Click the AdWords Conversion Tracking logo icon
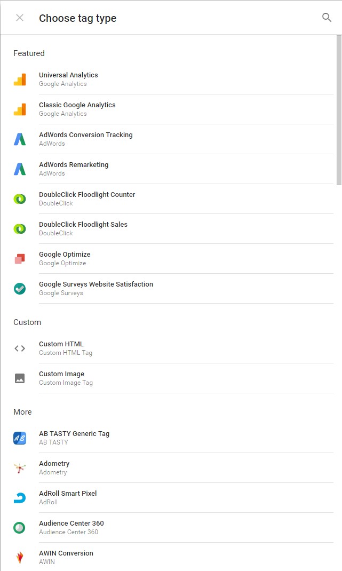The width and height of the screenshot is (342, 571). [x=20, y=139]
